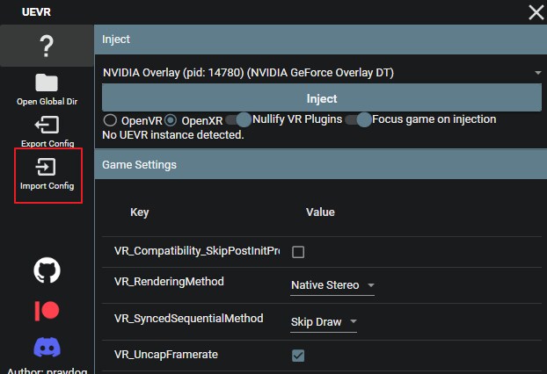Image resolution: width=547 pixels, height=374 pixels.
Task: Close the UEVR window
Action: 535,11
